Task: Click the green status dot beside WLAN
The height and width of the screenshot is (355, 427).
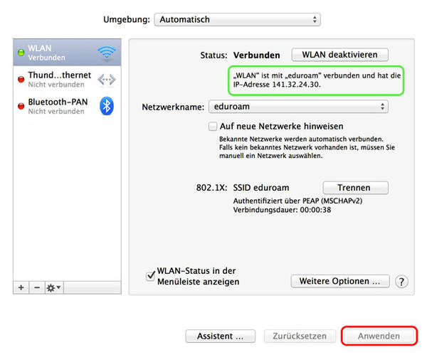Action: (21, 53)
